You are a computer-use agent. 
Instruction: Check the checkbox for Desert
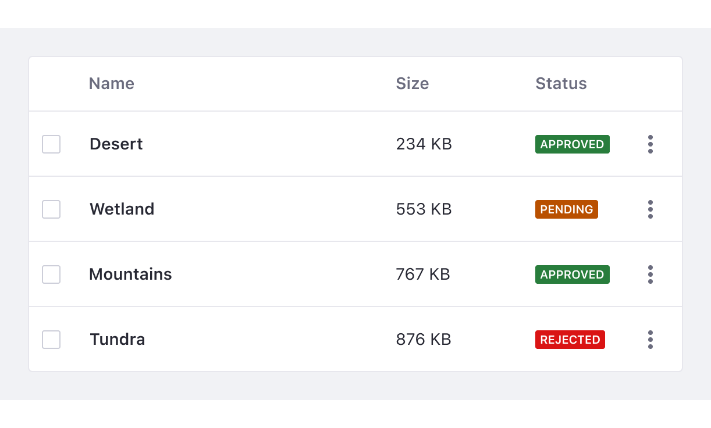pyautogui.click(x=51, y=144)
